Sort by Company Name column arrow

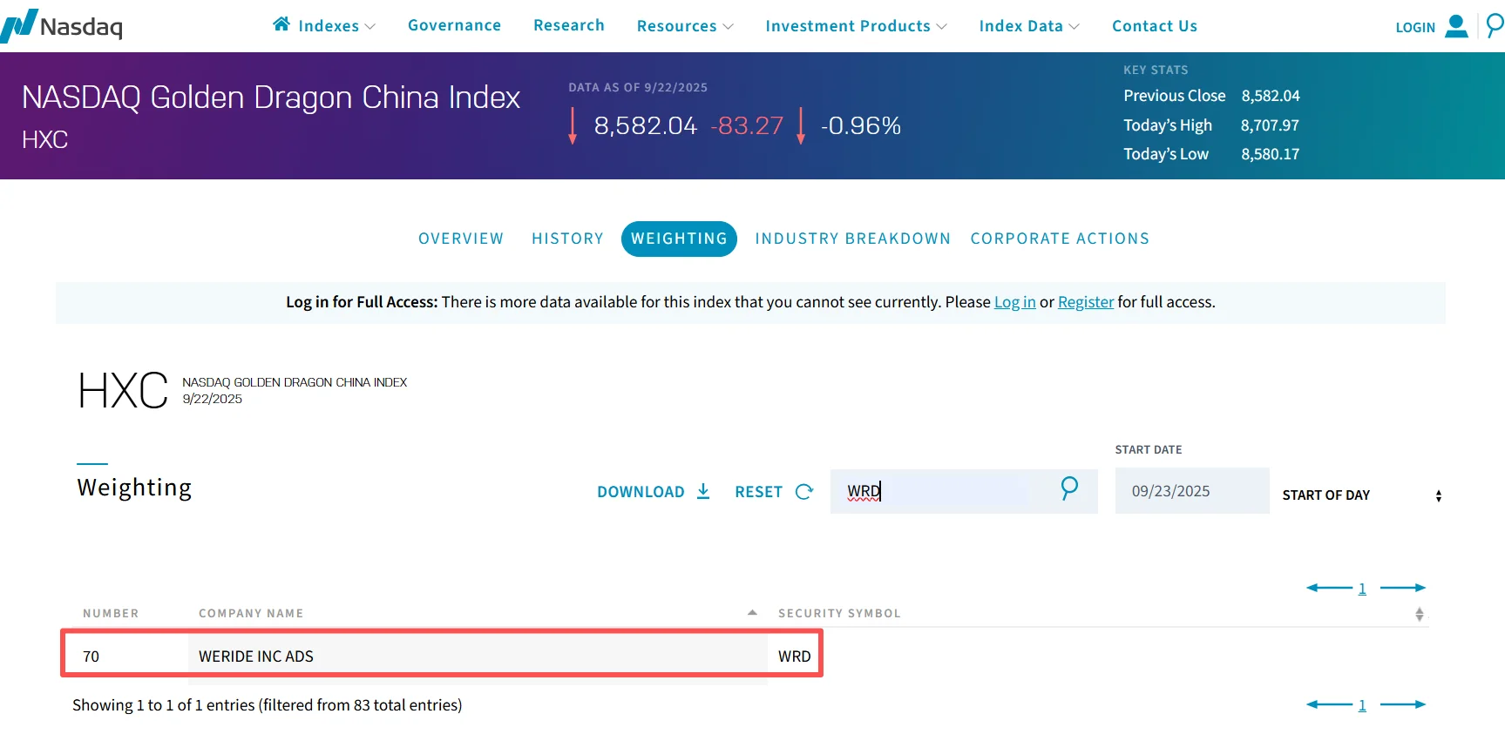[x=752, y=613]
